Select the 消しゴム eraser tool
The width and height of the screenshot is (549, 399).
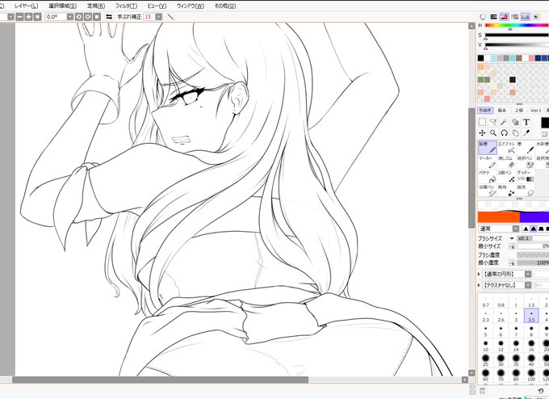[506, 162]
